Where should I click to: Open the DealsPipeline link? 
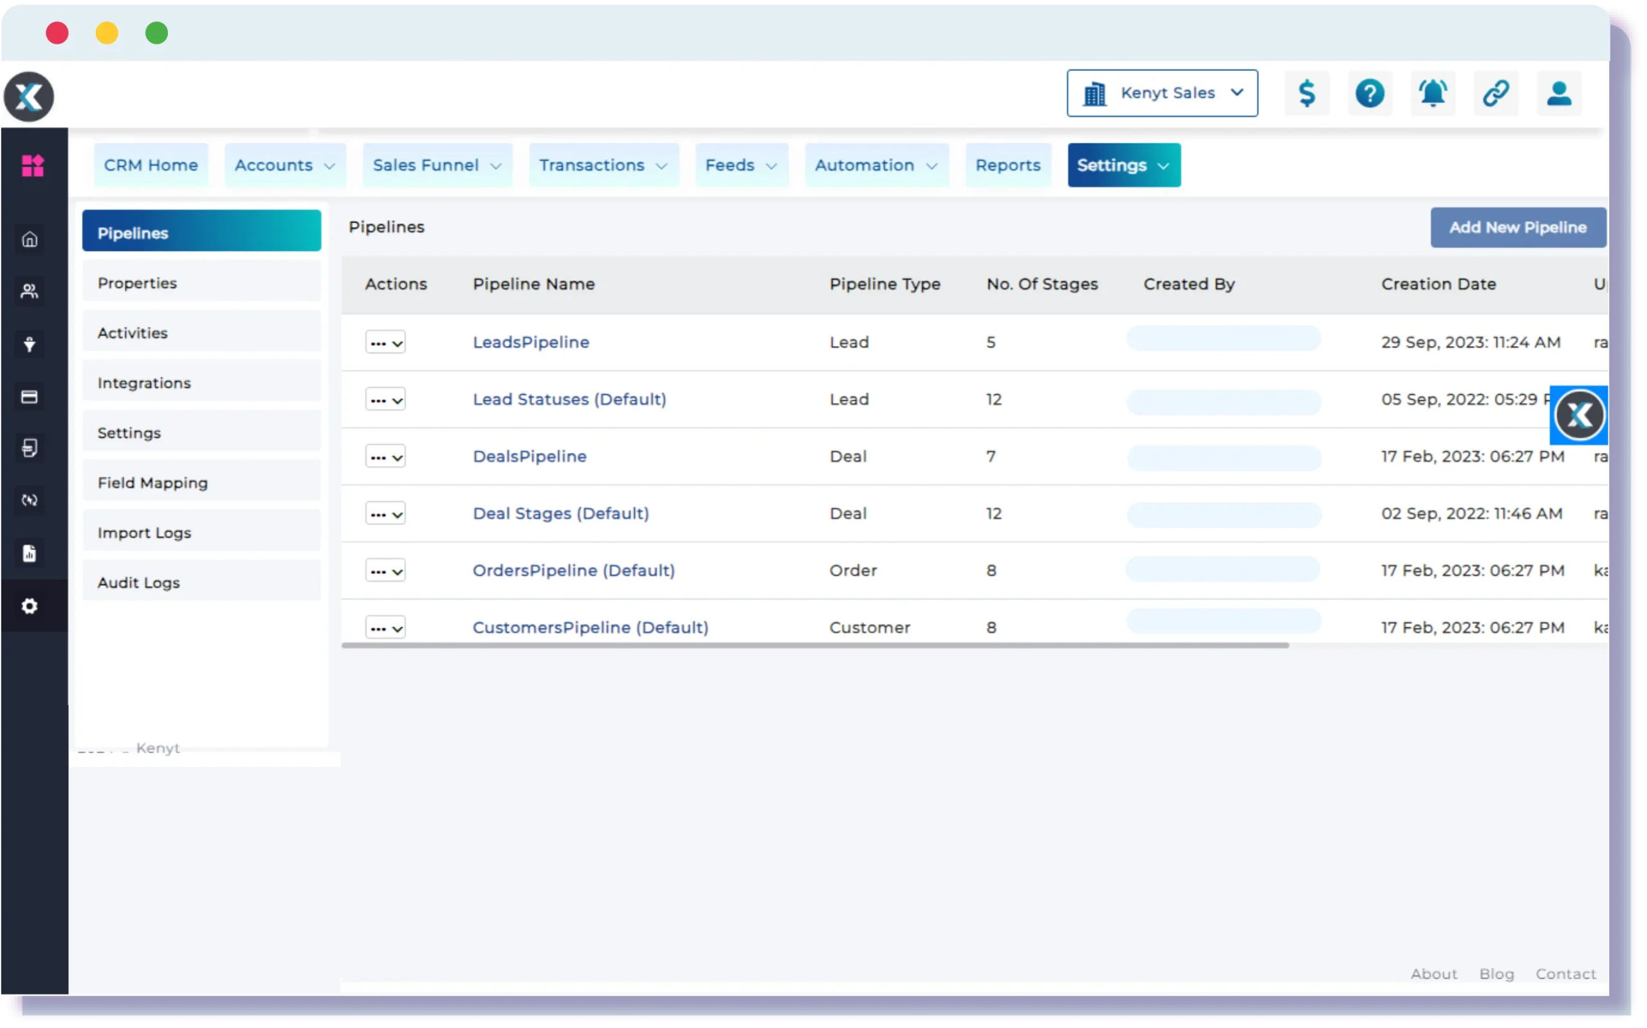[529, 456]
